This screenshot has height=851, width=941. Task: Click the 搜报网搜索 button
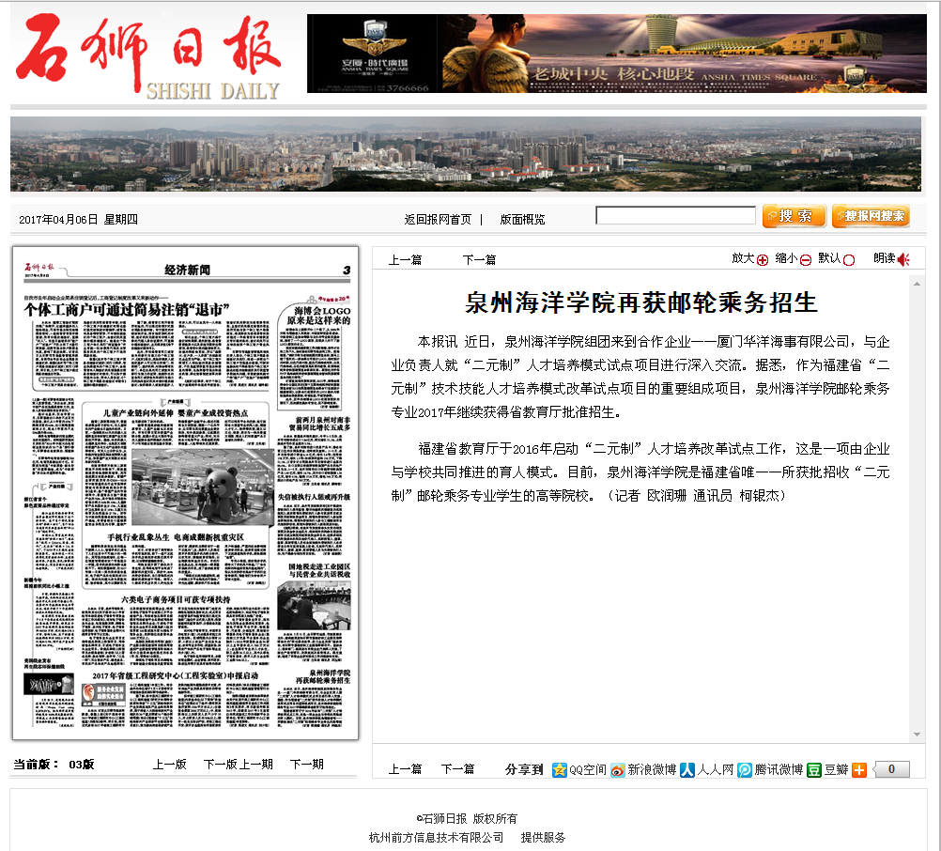(871, 216)
